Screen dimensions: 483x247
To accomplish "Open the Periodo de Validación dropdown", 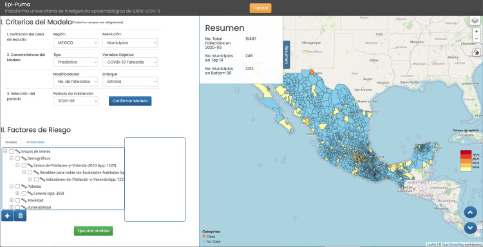I will tap(75, 101).
